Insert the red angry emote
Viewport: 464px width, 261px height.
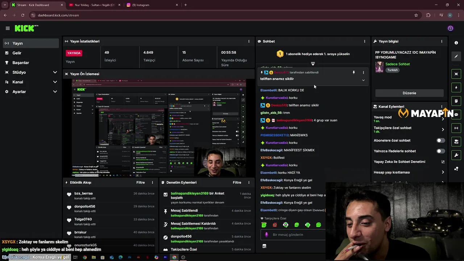[275, 225]
